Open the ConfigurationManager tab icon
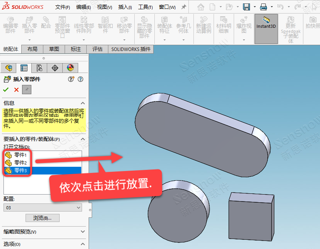This screenshot has height=249, width=320. pos(39,68)
